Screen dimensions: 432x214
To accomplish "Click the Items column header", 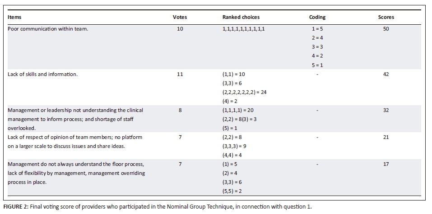I will coord(14,17).
